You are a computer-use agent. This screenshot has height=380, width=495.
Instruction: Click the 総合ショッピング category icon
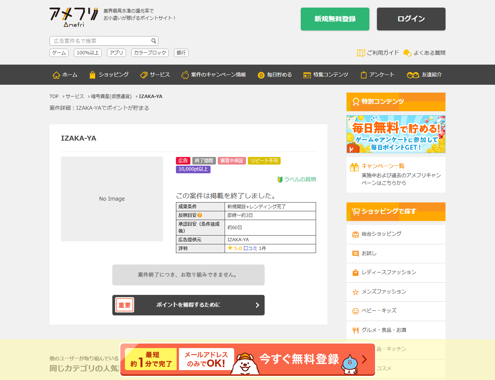coord(356,234)
